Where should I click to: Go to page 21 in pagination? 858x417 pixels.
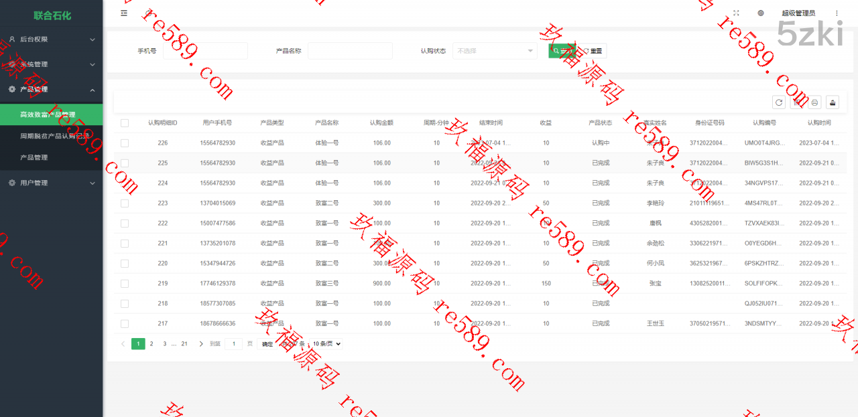184,344
